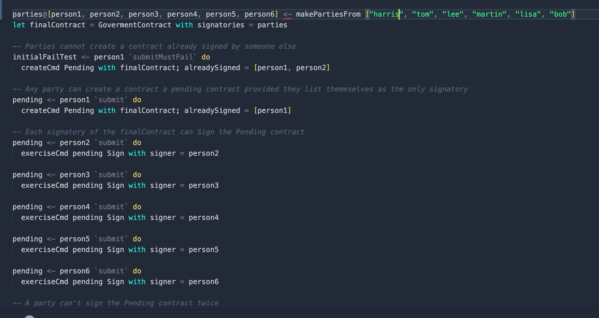599x318 pixels.
Task: Click the "bob" string literal
Action: pyautogui.click(x=560, y=14)
